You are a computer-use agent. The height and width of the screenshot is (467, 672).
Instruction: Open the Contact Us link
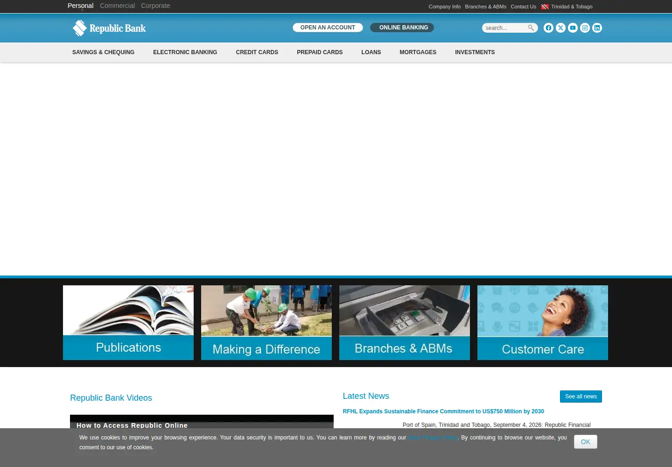[x=523, y=7]
